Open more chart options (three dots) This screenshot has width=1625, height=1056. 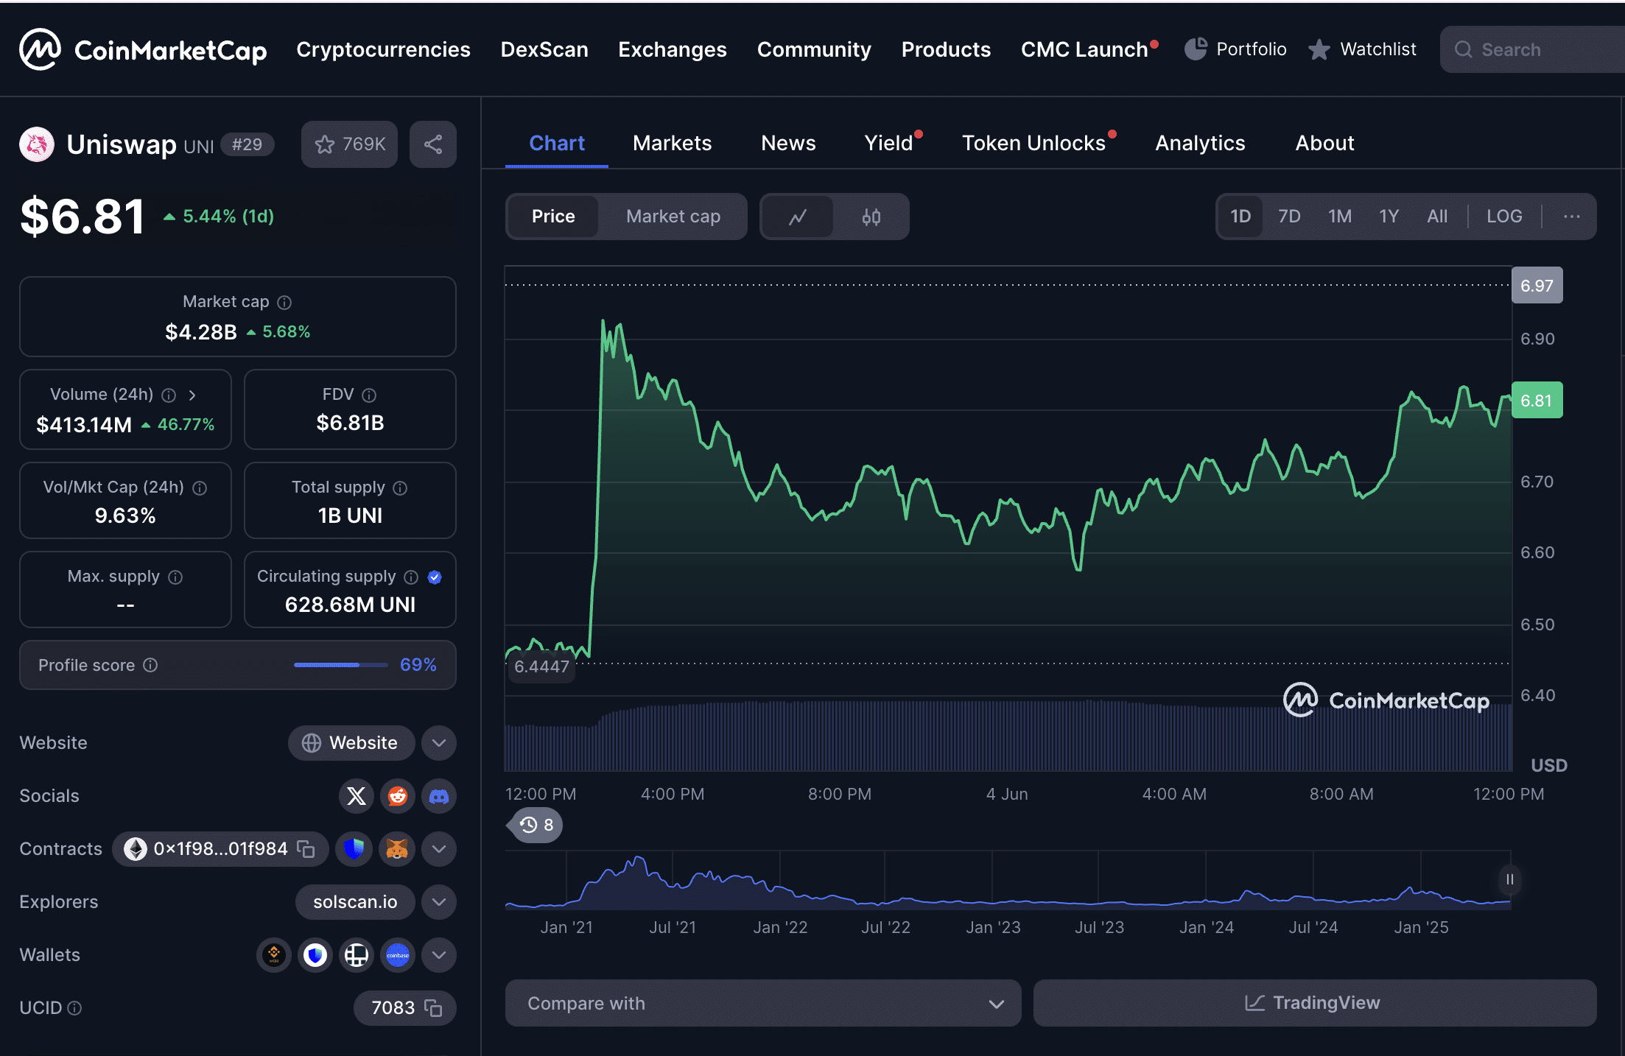pos(1571,217)
